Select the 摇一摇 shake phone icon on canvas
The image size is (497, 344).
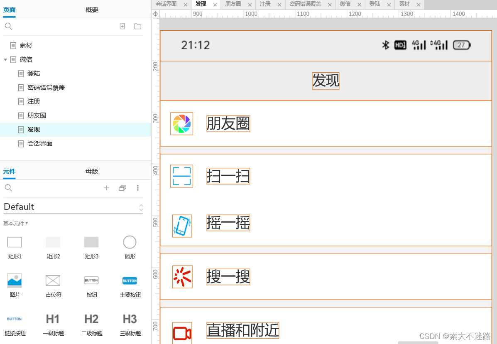182,226
